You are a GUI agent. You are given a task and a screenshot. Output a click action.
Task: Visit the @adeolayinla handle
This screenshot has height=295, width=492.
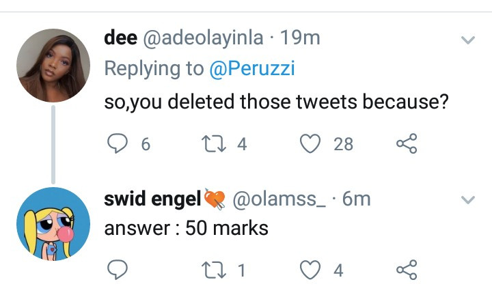coord(203,38)
